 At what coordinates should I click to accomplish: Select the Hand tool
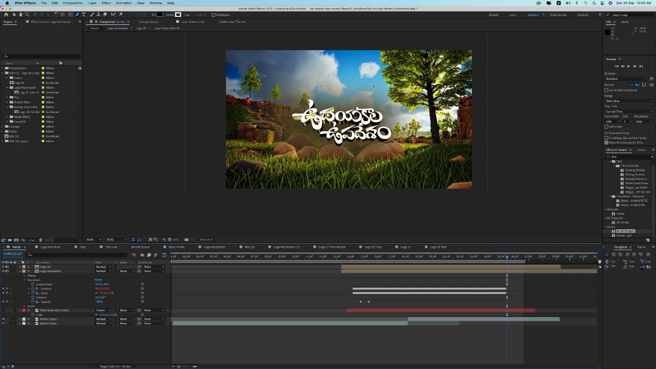(20, 15)
